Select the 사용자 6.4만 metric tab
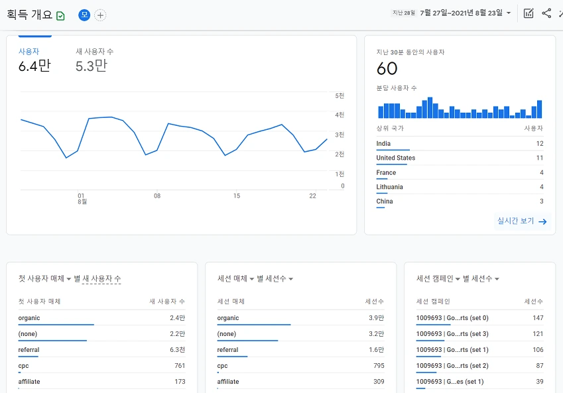Screen dimensions: 563x393 34,61
